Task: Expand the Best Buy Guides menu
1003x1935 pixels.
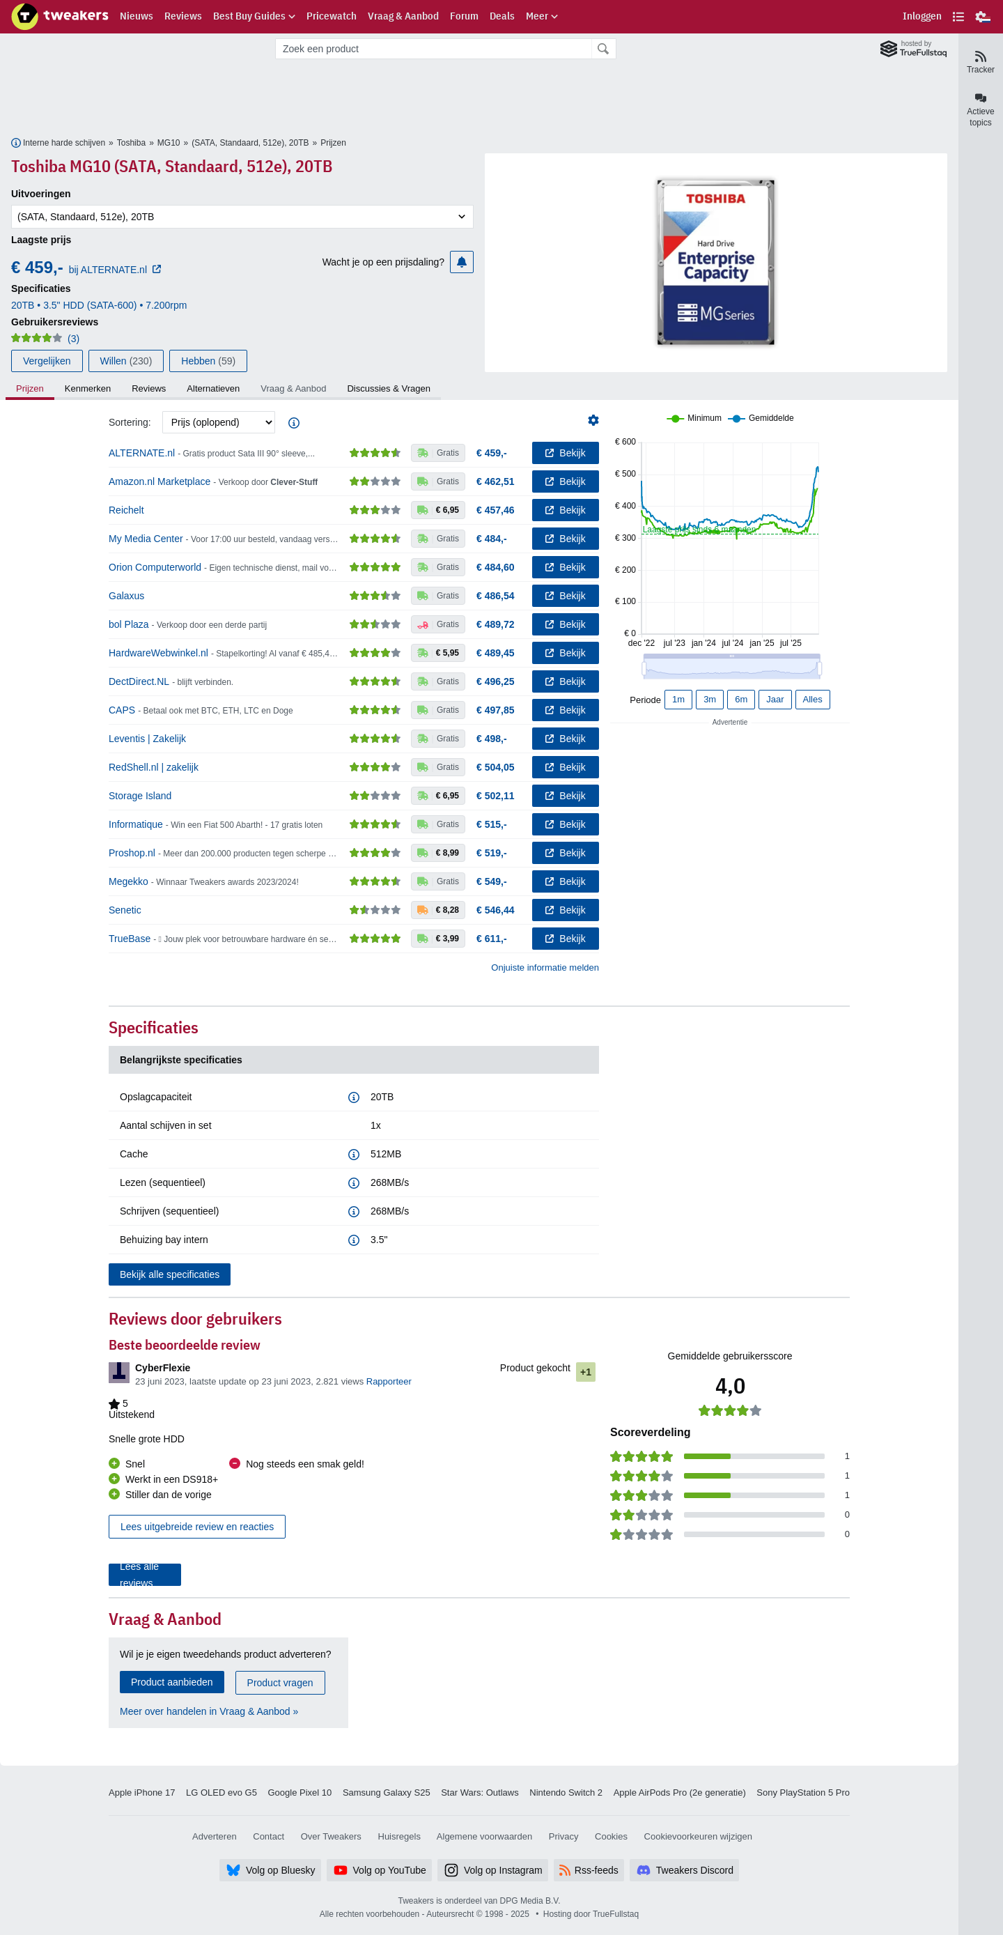Action: tap(253, 17)
